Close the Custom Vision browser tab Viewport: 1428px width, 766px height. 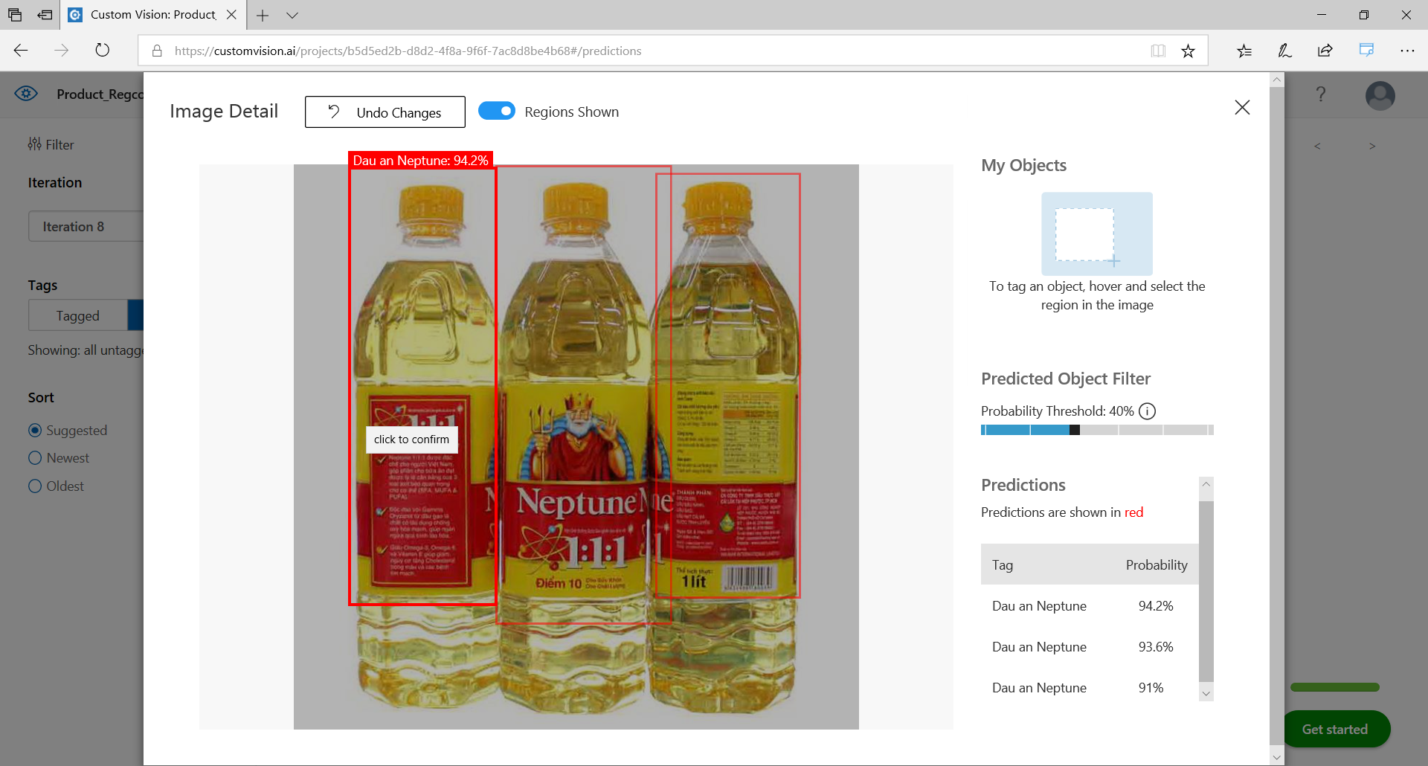tap(231, 15)
